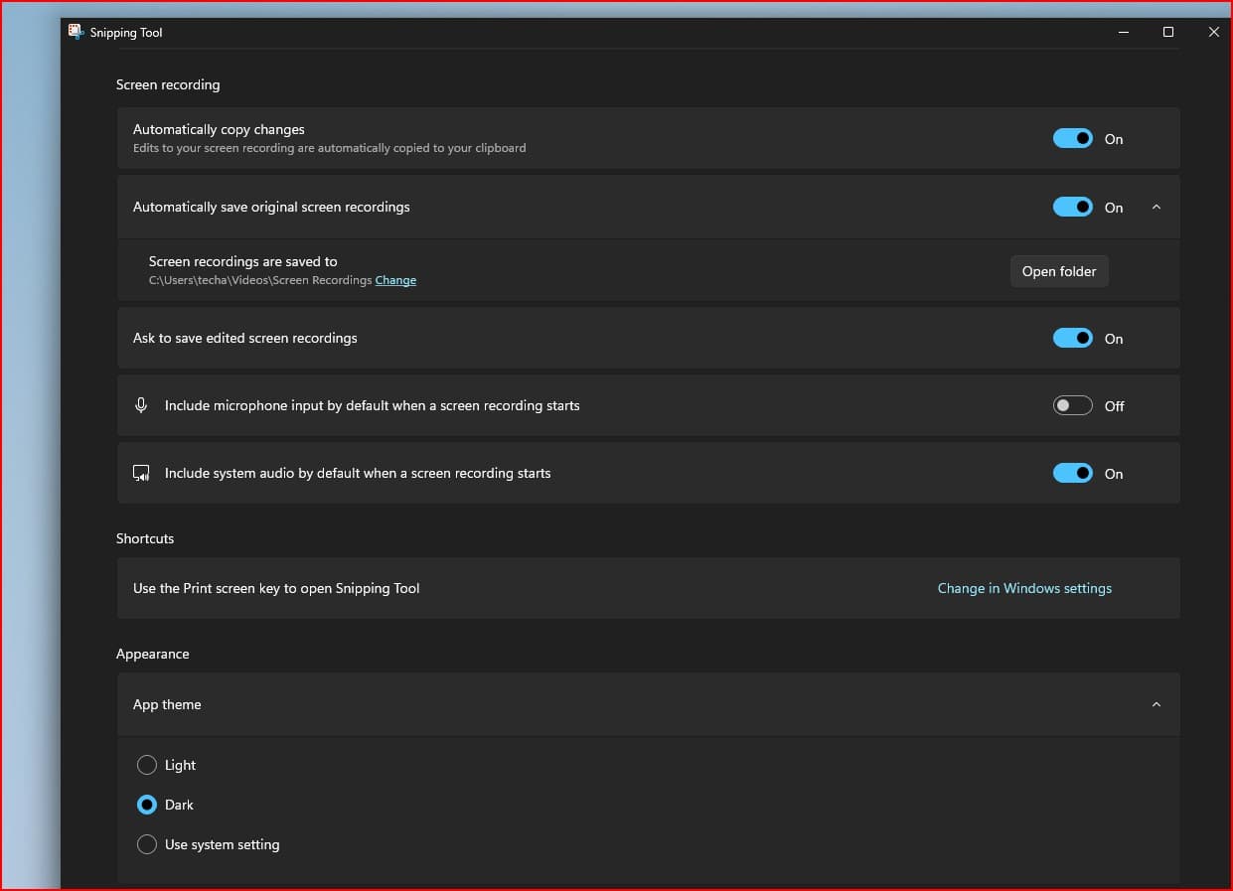The width and height of the screenshot is (1233, 891).
Task: Minimize the Snipping Tool window
Action: (1124, 32)
